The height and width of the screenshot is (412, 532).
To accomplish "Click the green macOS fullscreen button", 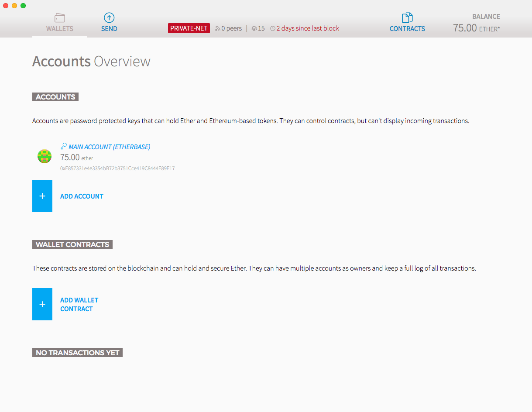I will [x=23, y=6].
